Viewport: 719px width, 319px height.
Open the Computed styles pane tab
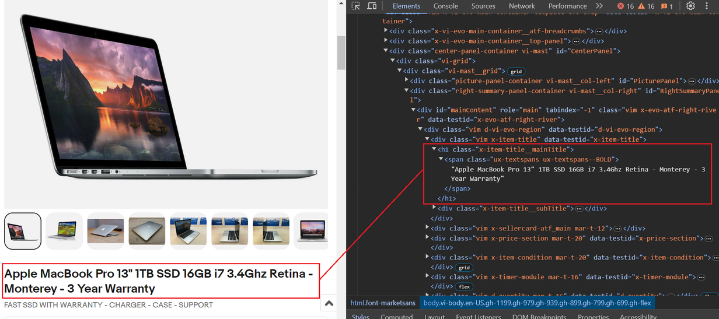click(x=396, y=317)
